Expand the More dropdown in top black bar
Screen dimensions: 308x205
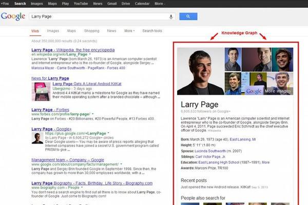[160, 4]
